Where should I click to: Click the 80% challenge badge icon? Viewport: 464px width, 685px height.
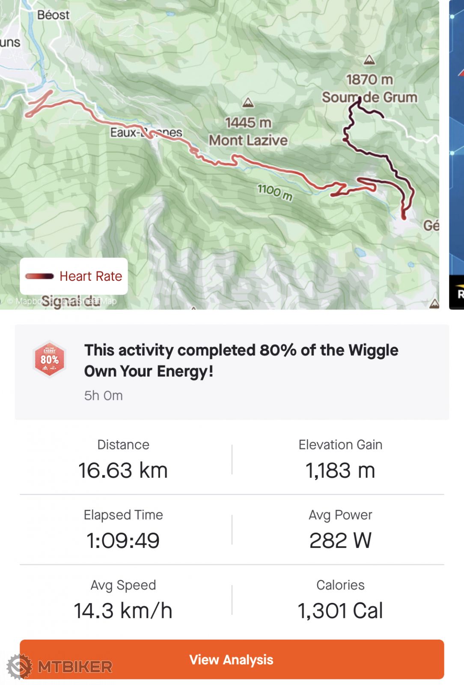point(50,359)
